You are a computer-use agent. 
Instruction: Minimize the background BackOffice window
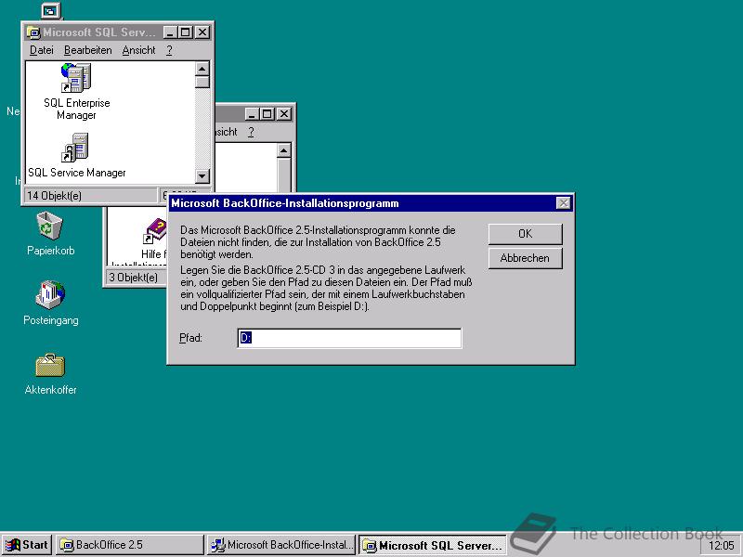(252, 114)
